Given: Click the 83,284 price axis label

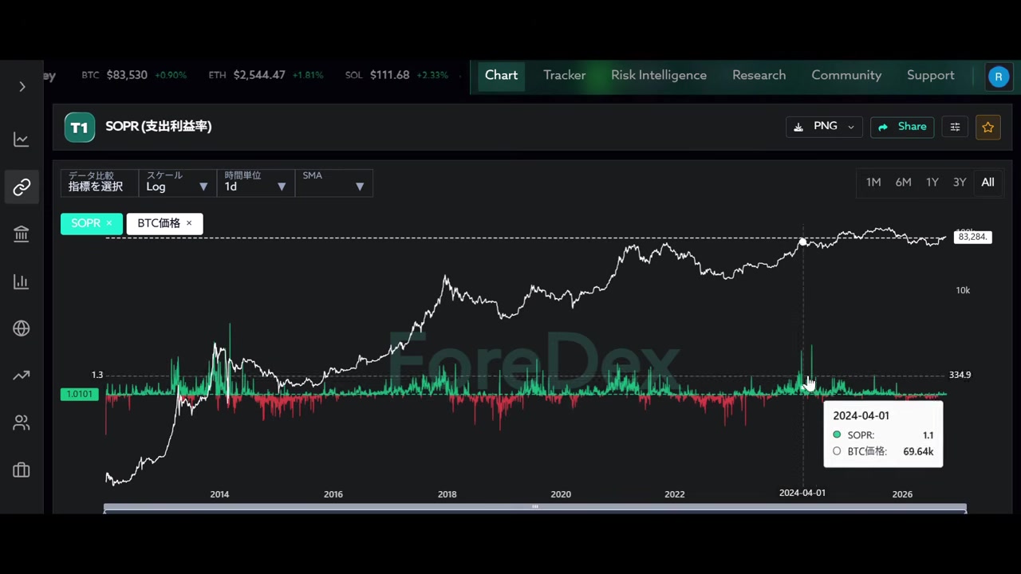Looking at the screenshot, I should [972, 237].
